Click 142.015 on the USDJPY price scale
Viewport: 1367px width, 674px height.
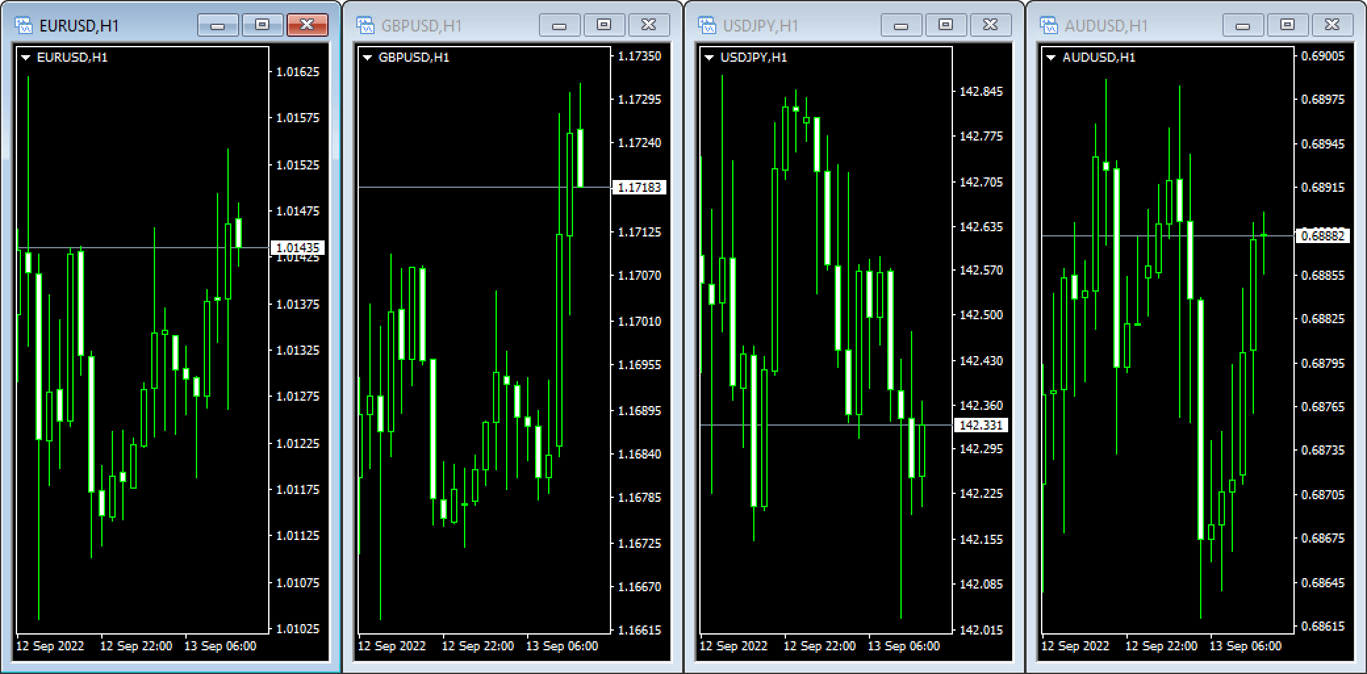tap(981, 630)
